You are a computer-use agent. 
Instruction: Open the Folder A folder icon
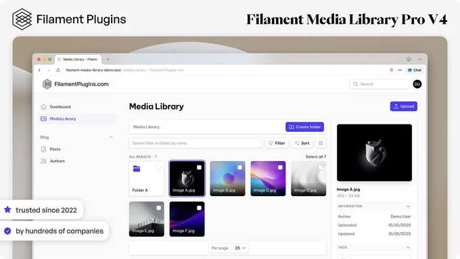pyautogui.click(x=137, y=168)
